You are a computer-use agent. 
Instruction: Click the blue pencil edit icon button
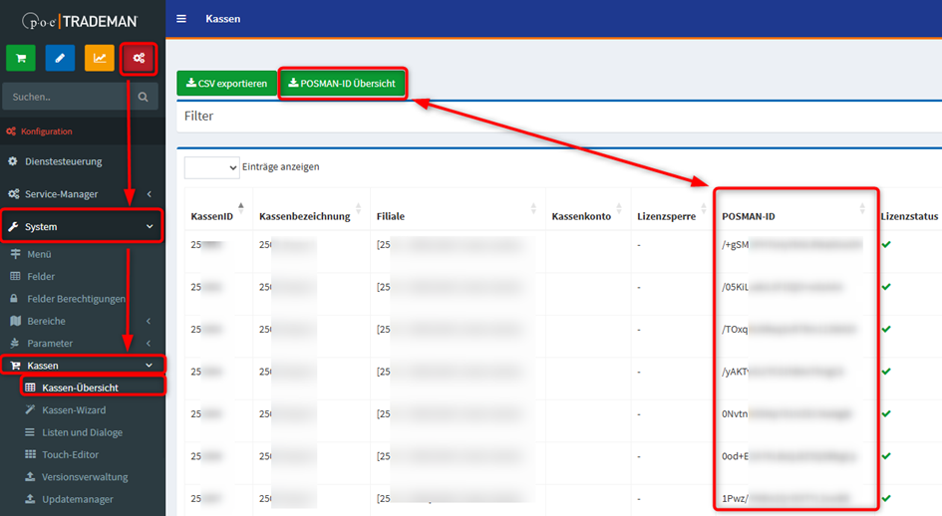tap(60, 59)
